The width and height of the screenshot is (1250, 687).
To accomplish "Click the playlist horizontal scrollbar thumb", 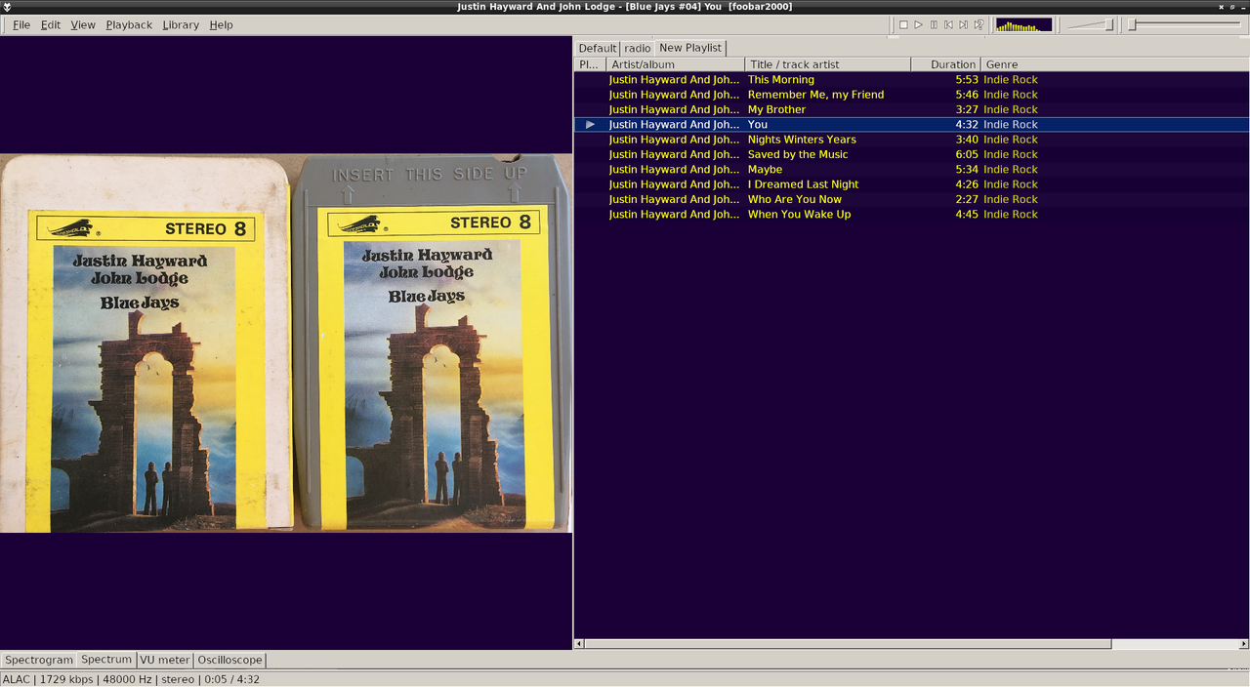I will (848, 644).
